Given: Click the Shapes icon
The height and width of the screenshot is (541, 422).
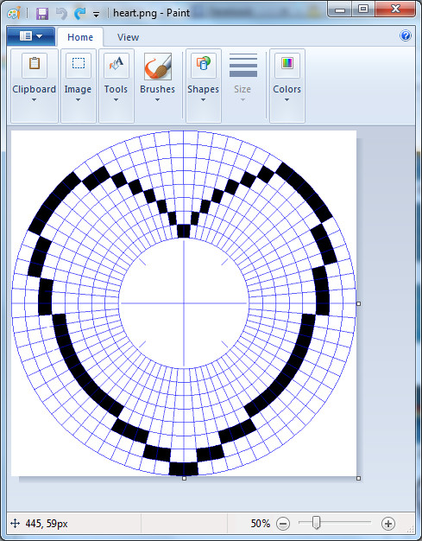Looking at the screenshot, I should [x=204, y=64].
